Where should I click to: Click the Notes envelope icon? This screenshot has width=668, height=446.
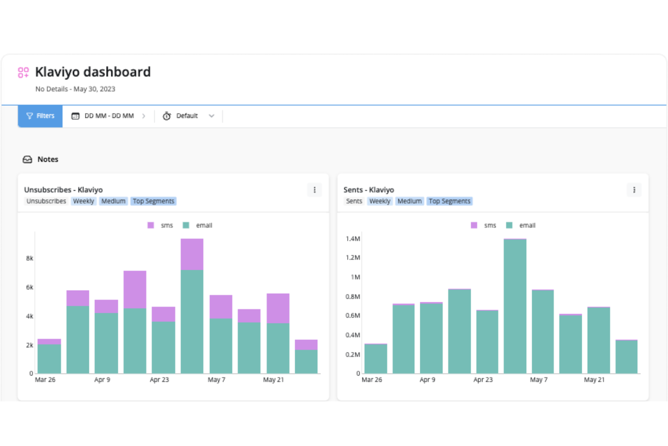point(27,159)
